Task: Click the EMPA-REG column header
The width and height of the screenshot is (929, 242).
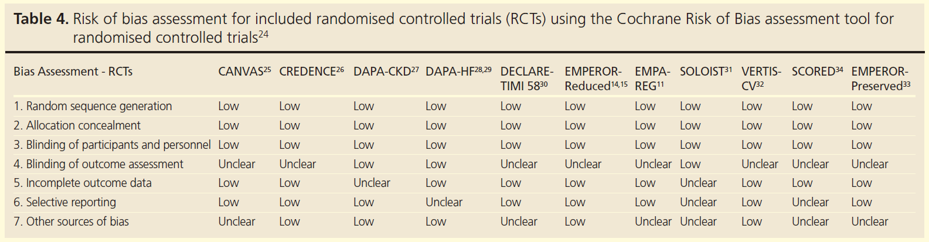Action: point(652,79)
